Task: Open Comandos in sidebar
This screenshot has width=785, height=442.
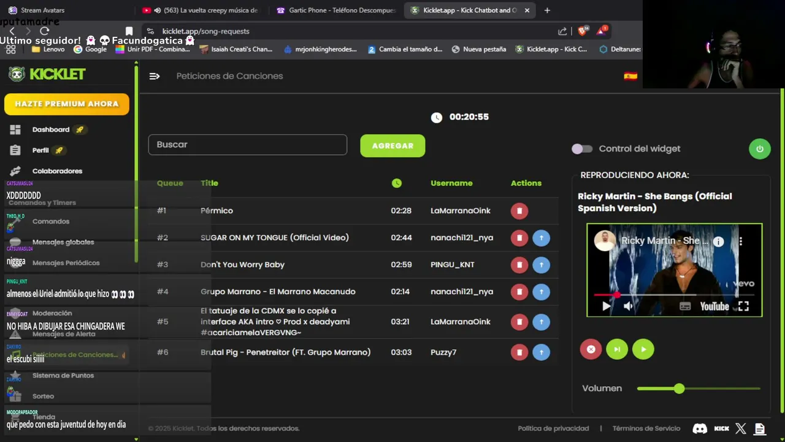Action: click(x=51, y=222)
